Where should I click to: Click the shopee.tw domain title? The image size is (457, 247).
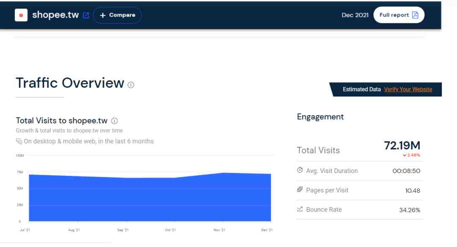(x=55, y=15)
